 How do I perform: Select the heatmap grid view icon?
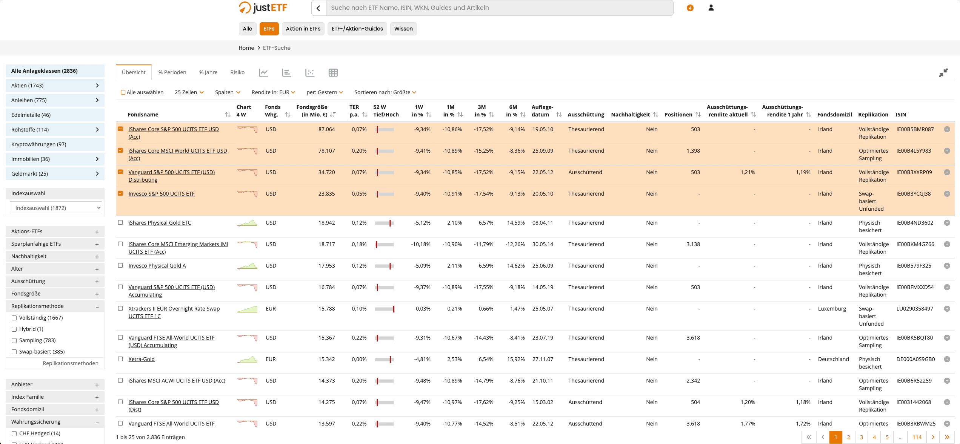tap(333, 72)
